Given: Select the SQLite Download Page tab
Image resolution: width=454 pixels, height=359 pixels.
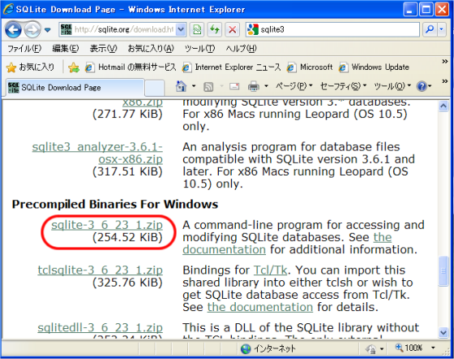Looking at the screenshot, I should [75, 87].
